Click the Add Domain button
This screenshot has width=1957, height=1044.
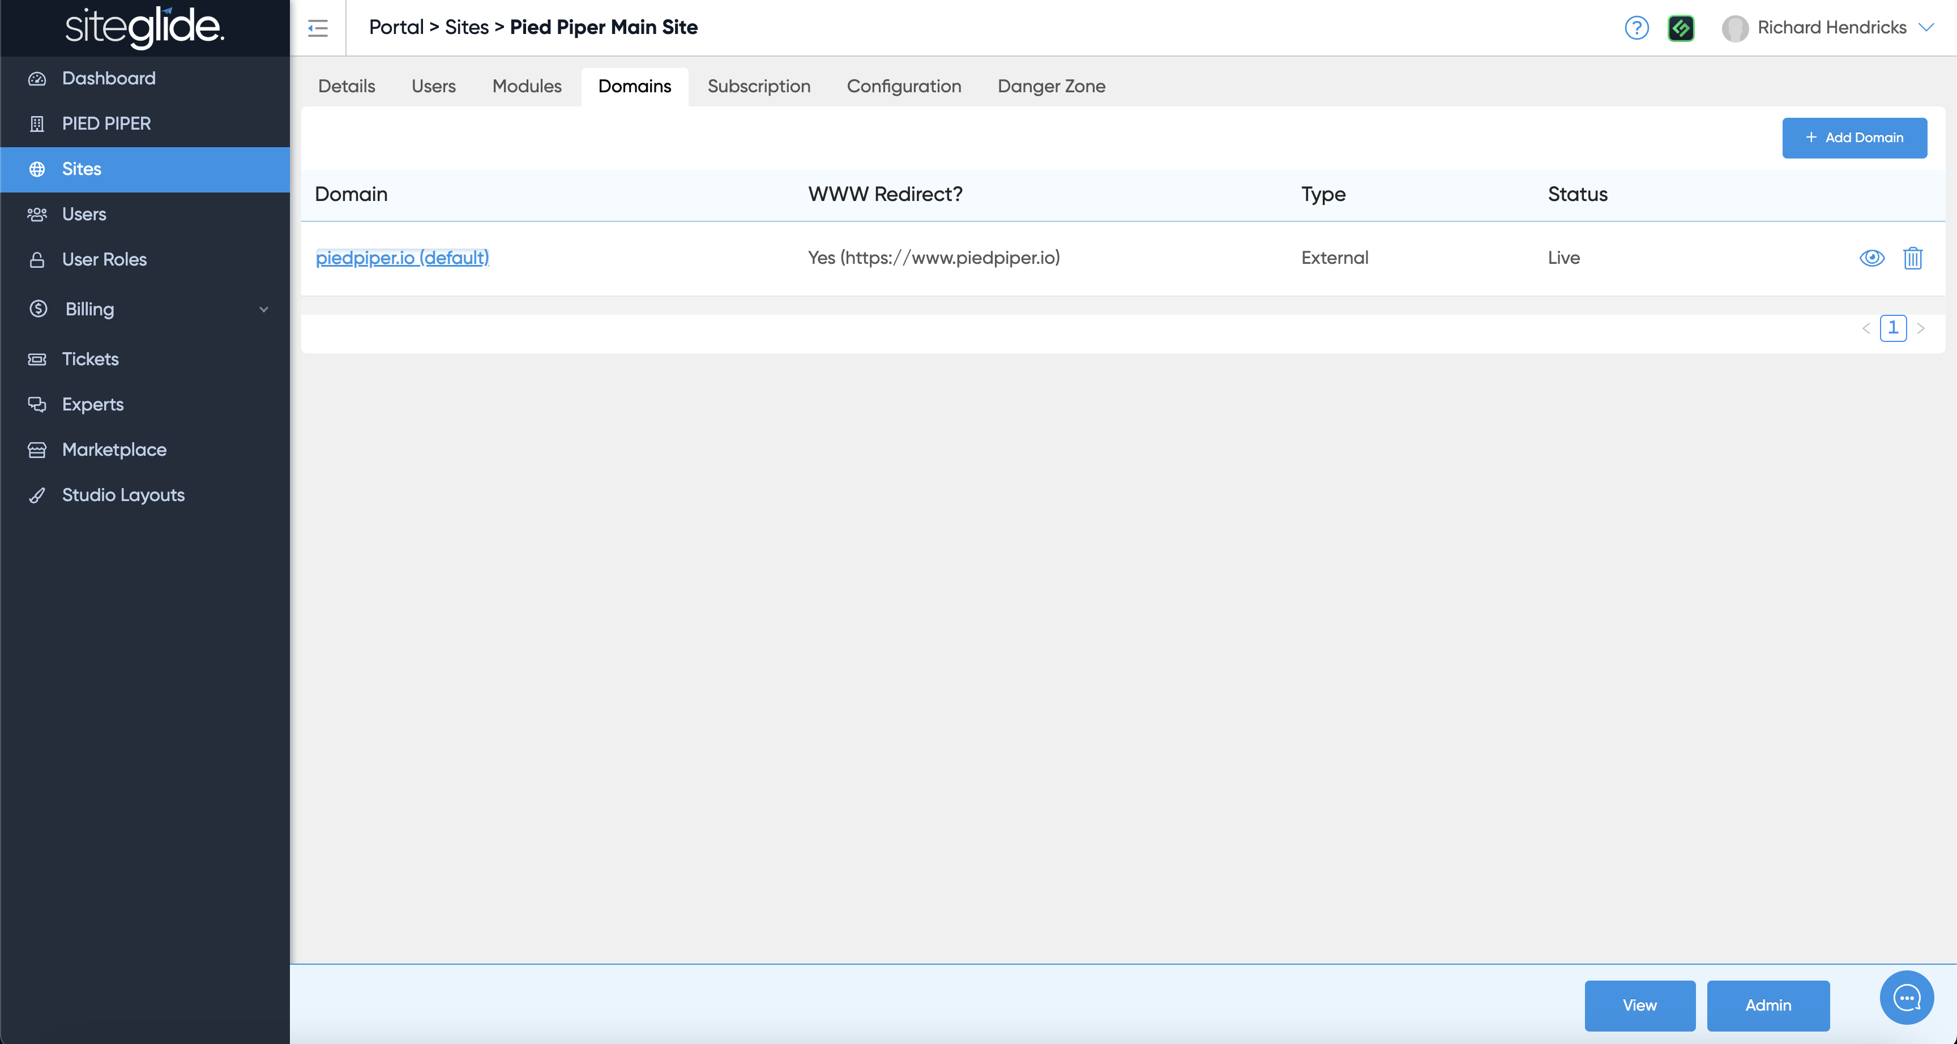(1854, 138)
